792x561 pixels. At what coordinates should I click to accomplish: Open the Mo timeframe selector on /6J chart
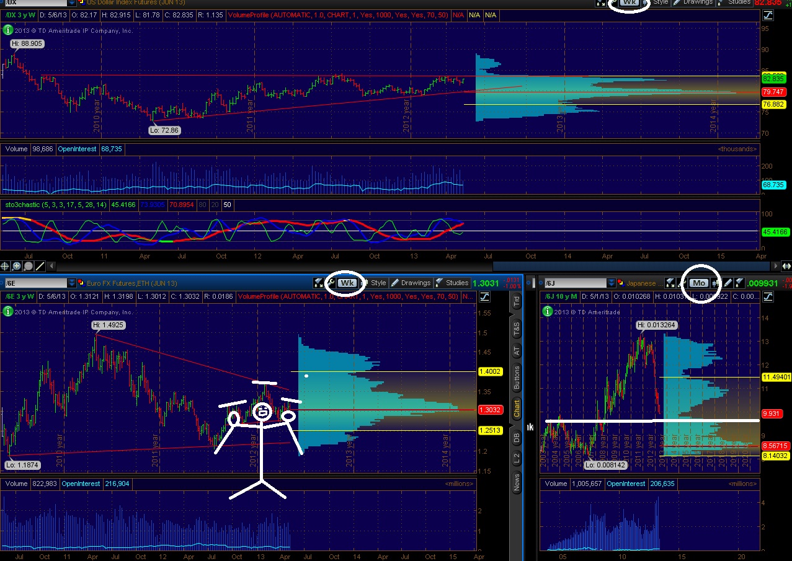coord(699,283)
